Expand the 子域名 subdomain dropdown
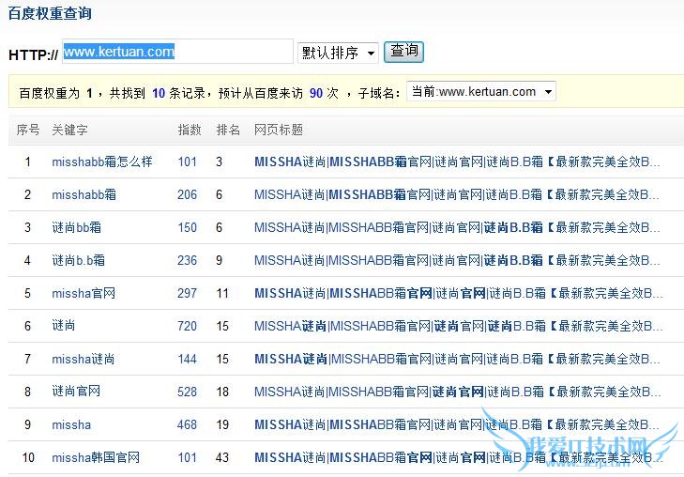Image resolution: width=684 pixels, height=477 pixels. tap(480, 92)
